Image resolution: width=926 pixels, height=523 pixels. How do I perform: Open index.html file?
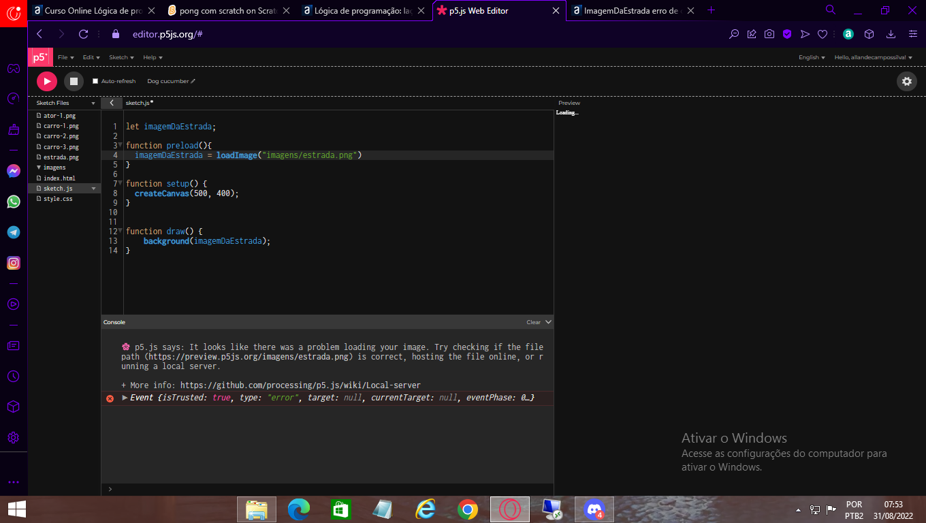(59, 178)
